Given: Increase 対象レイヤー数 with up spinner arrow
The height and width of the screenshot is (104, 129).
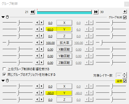Looking at the screenshot, I should click(x=124, y=74).
